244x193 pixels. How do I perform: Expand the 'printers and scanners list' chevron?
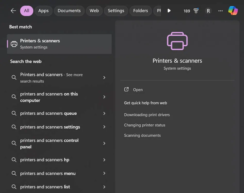point(104,187)
